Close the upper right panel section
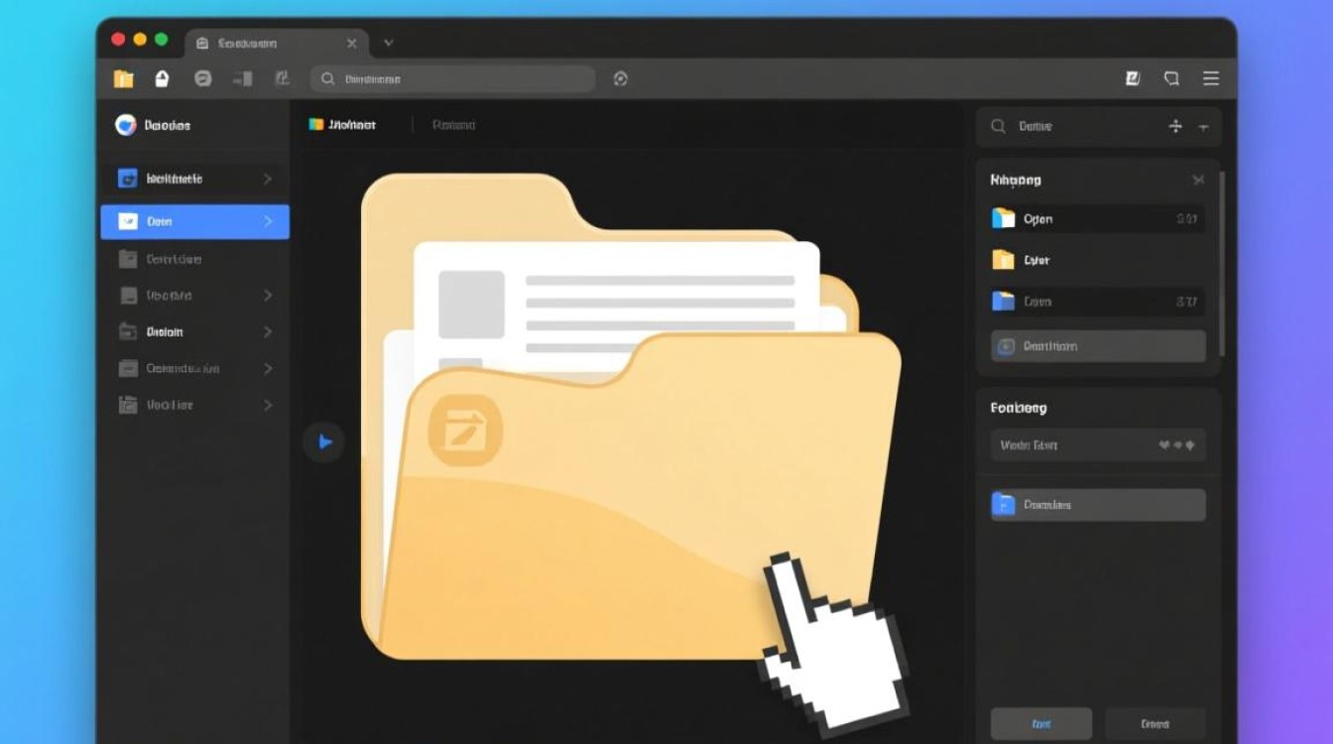This screenshot has height=744, width=1333. click(1198, 181)
